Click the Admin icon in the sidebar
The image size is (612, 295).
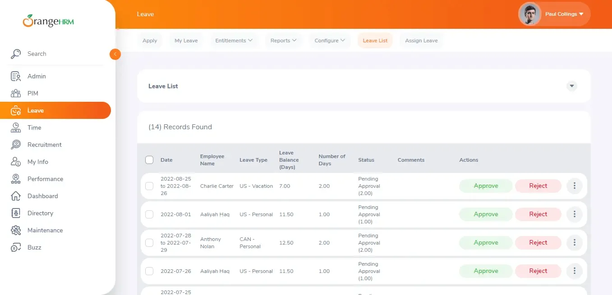coord(16,76)
